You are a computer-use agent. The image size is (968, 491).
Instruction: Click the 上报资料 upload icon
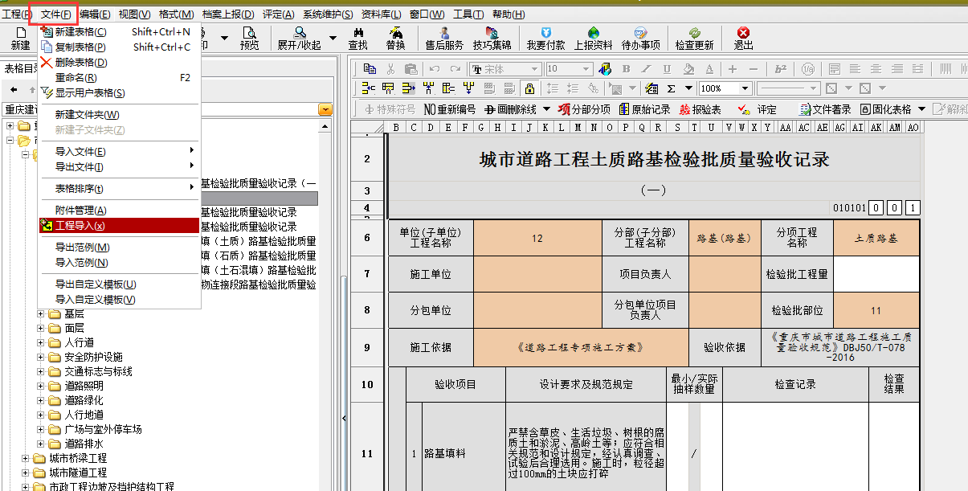click(593, 38)
